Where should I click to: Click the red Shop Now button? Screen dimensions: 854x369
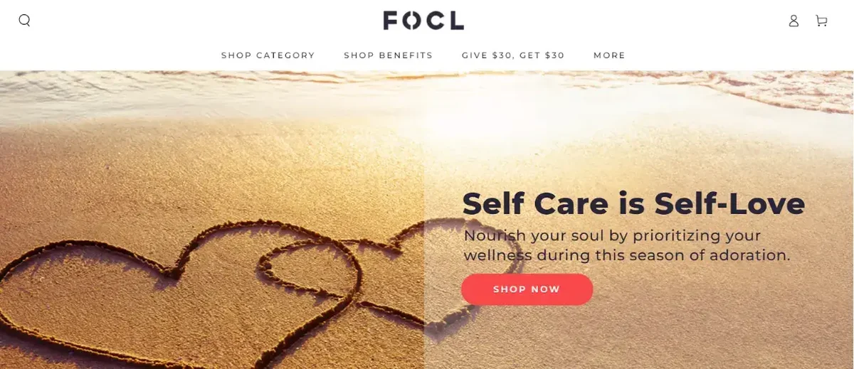point(527,289)
